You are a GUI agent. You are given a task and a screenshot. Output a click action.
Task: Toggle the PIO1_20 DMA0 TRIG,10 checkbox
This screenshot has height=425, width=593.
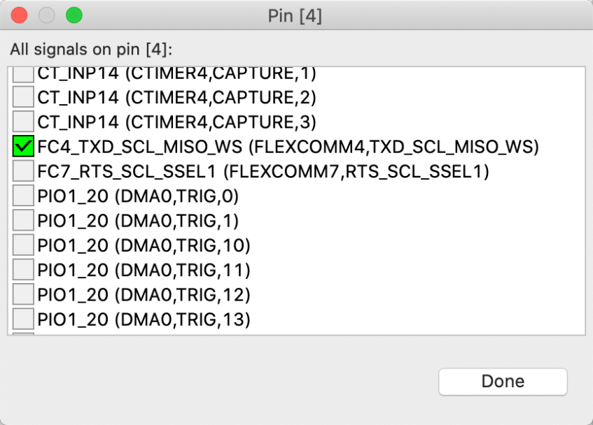[x=23, y=245]
